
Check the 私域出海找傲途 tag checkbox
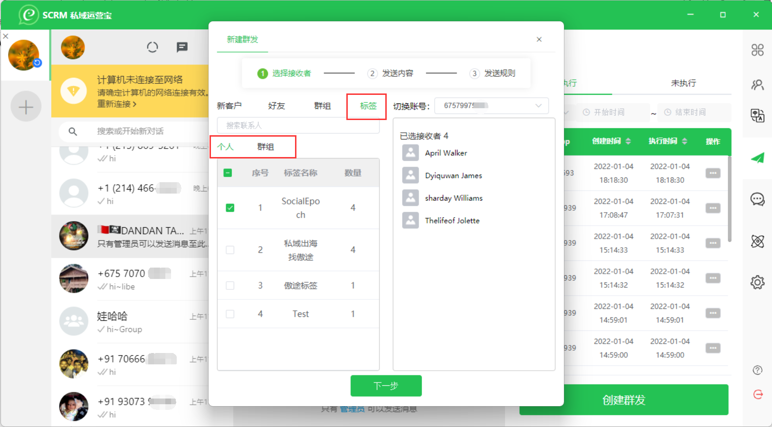tap(230, 250)
